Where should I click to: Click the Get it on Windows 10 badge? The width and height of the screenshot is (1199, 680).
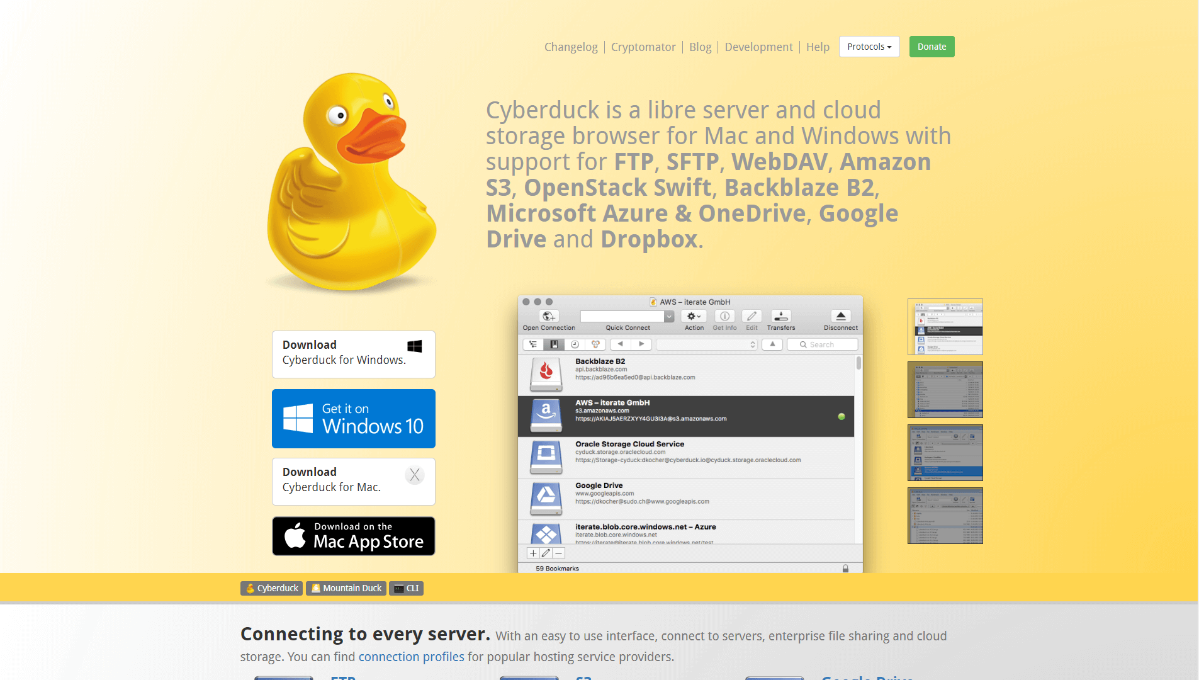click(x=353, y=419)
